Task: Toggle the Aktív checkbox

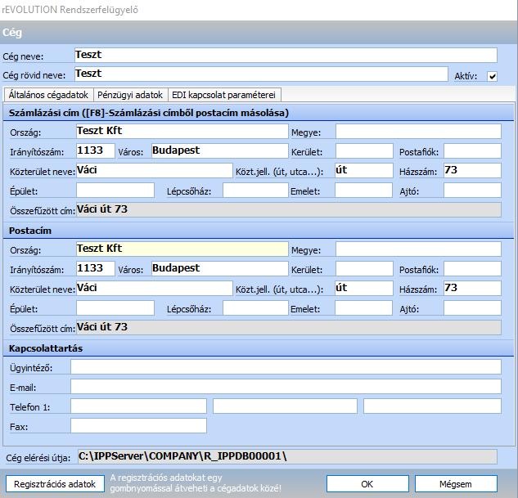Action: [493, 77]
